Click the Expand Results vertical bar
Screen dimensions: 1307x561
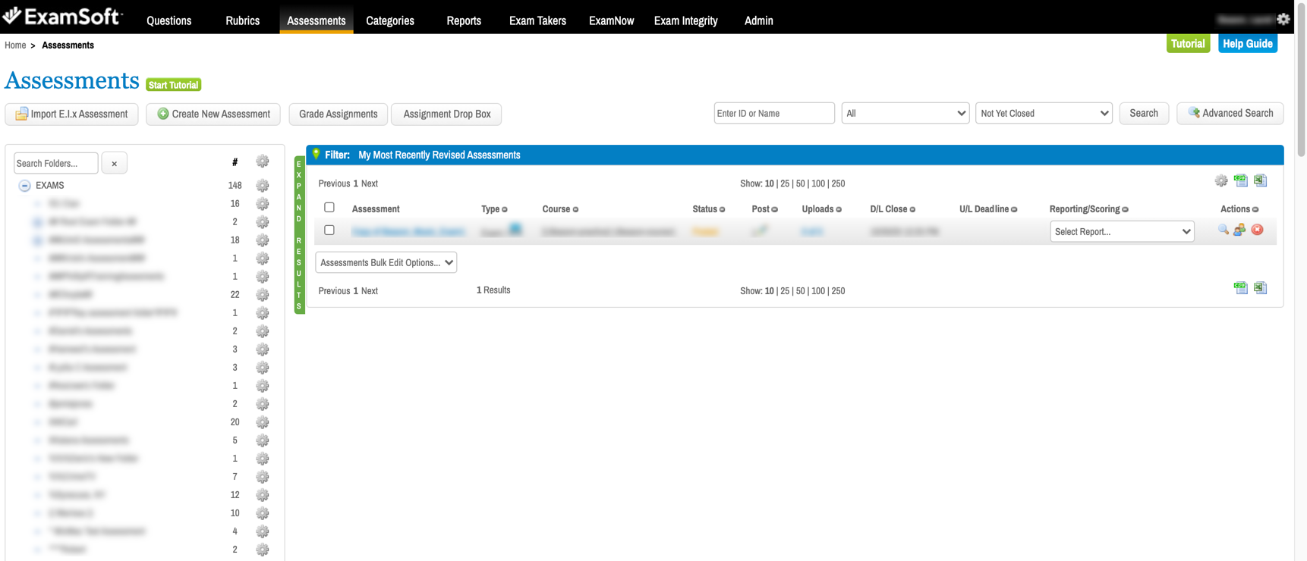point(300,235)
